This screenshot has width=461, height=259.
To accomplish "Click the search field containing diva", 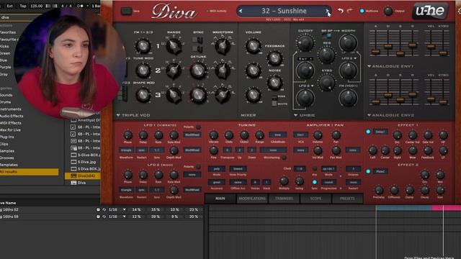I will pyautogui.click(x=17, y=17).
